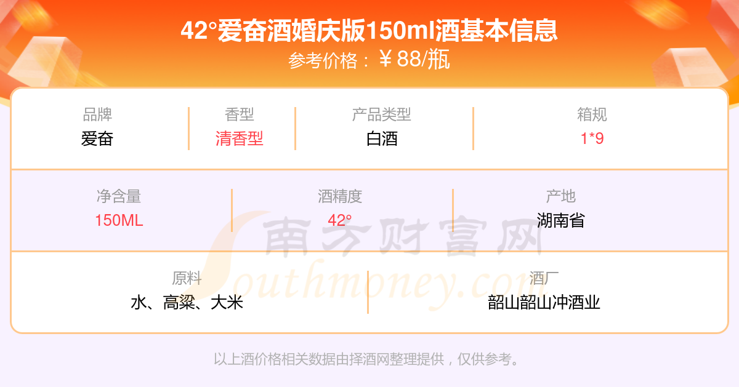Open the red 1*9 box spec link
This screenshot has height=387, width=739.
pyautogui.click(x=592, y=138)
